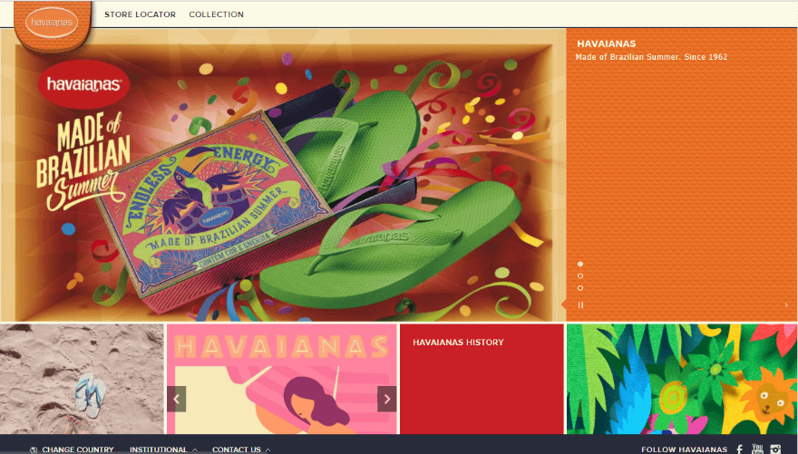Open the colorful jungle artwork tile
This screenshot has width=798, height=454.
click(x=683, y=379)
